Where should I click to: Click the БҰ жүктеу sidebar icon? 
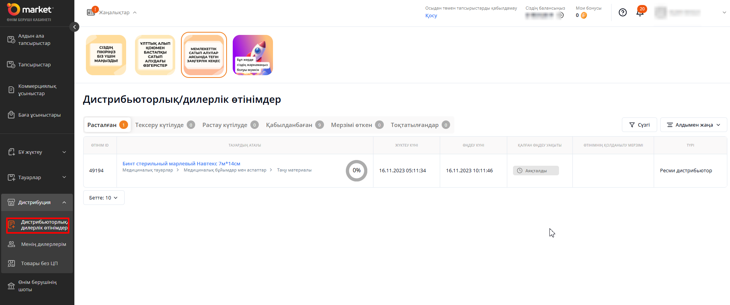11,152
